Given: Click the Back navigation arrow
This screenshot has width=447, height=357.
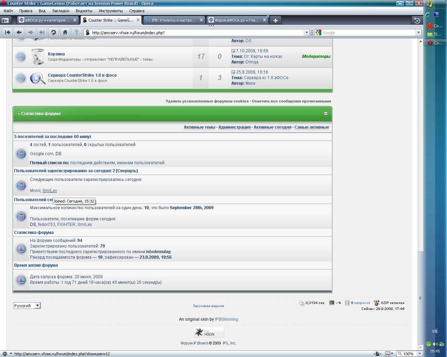Looking at the screenshot, I should (x=19, y=32).
